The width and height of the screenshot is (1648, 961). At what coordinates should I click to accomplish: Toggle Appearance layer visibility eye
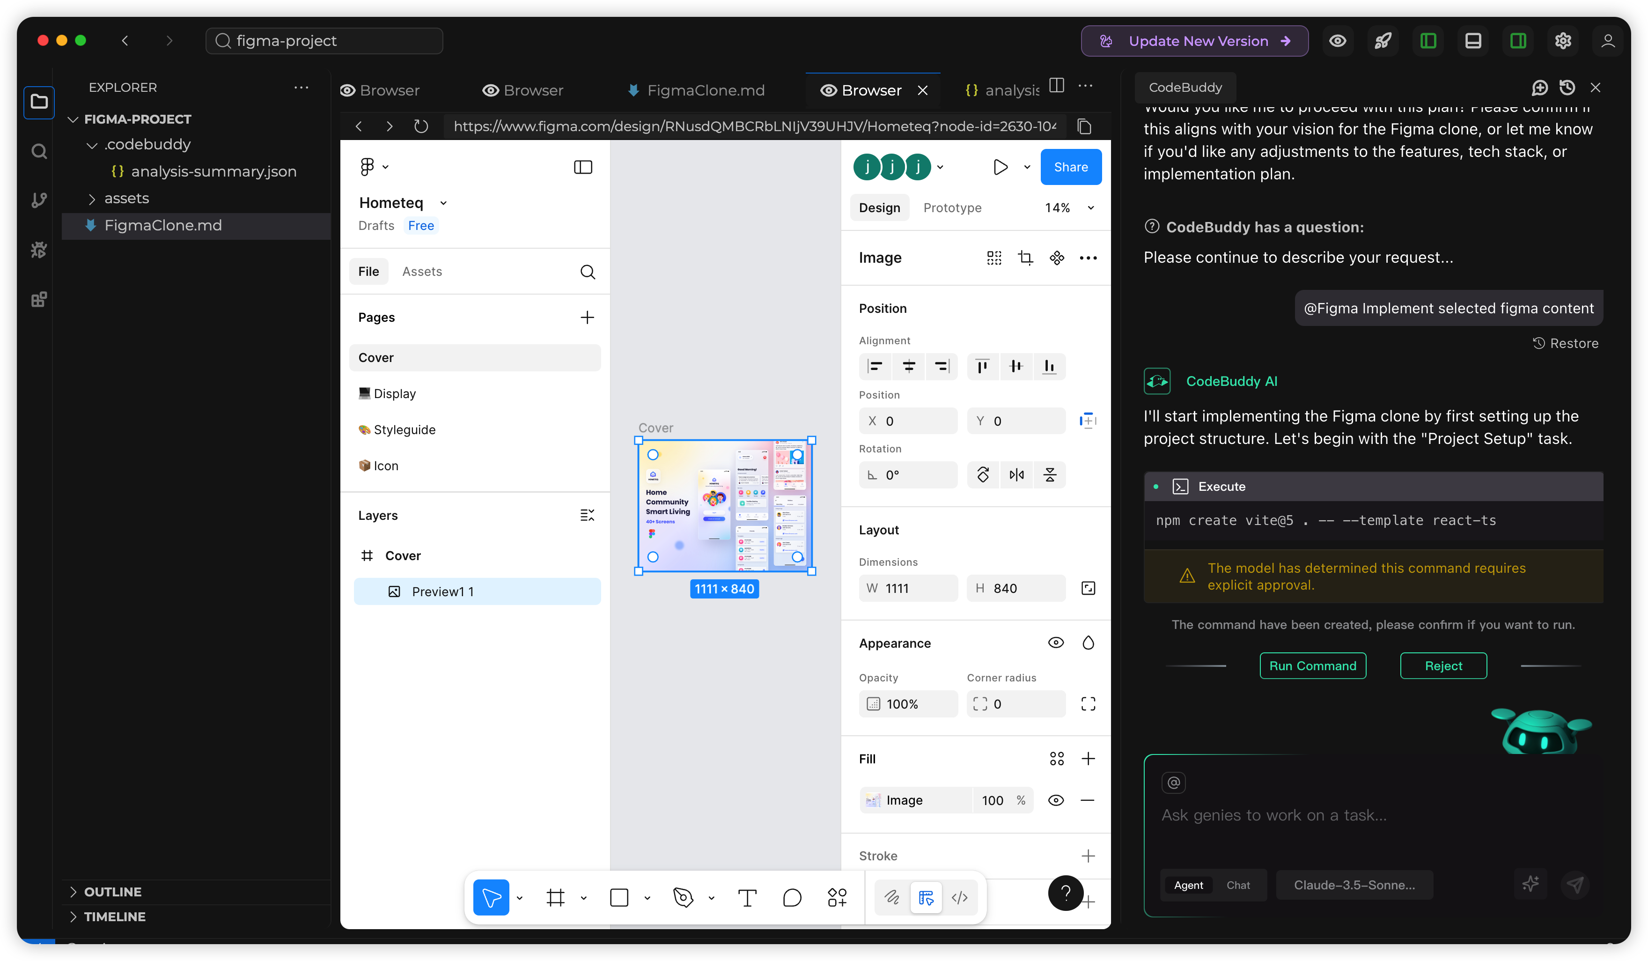(1055, 643)
